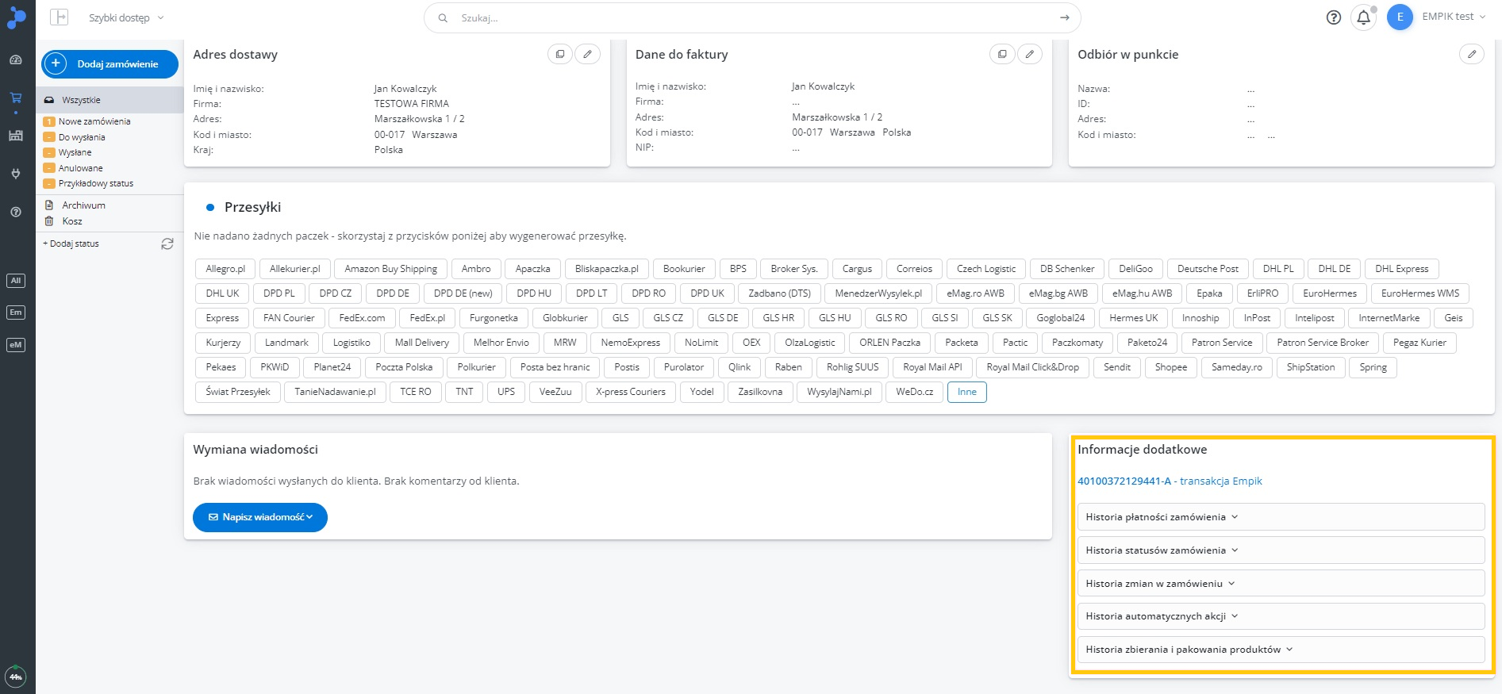1502x694 pixels.
Task: Open the Szybki dostęp dropdown
Action: click(126, 17)
